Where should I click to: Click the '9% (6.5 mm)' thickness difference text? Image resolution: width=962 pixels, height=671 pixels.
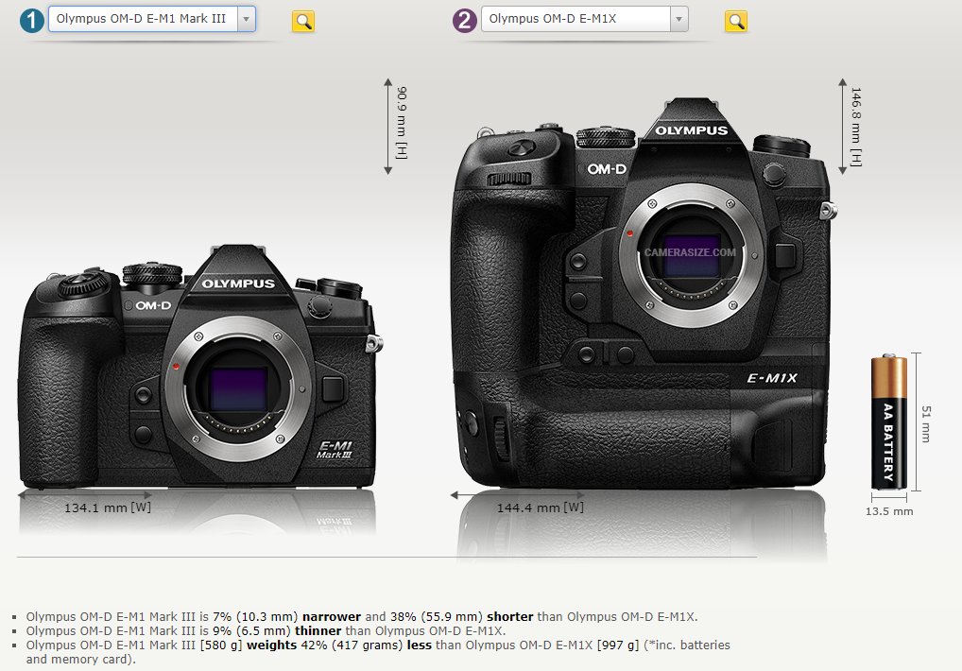coord(252,631)
